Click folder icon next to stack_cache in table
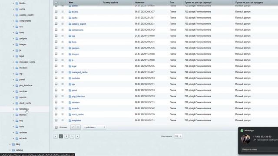The image size is (278, 156). pyautogui.click(x=70, y=114)
